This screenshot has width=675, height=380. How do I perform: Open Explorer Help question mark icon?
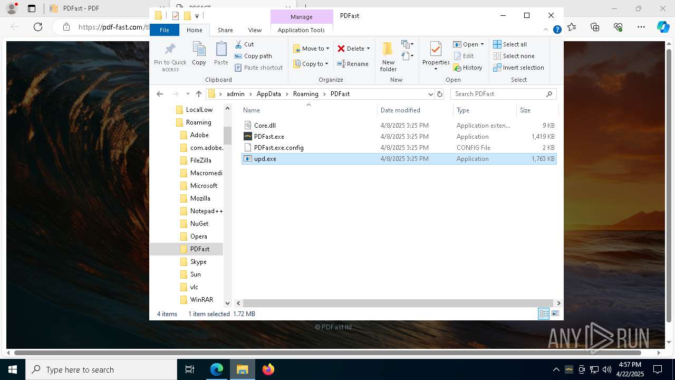point(557,30)
